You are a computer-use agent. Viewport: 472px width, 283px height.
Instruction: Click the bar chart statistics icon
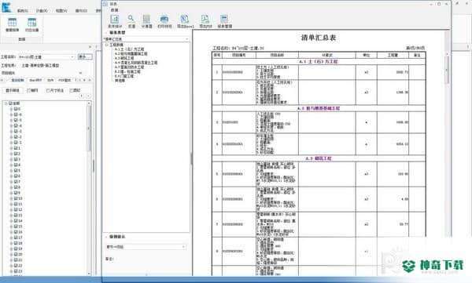coord(115,21)
